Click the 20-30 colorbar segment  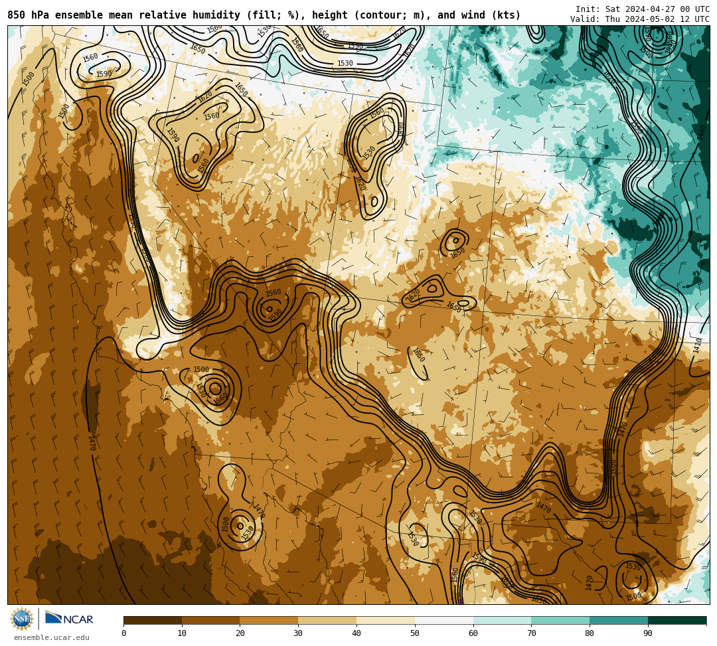tap(270, 620)
